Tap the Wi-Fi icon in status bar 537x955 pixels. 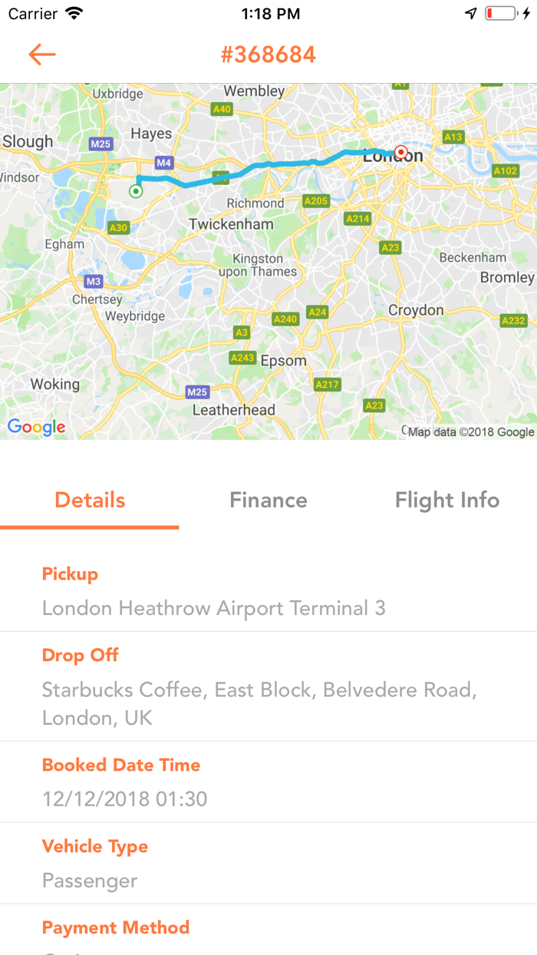pos(74,14)
